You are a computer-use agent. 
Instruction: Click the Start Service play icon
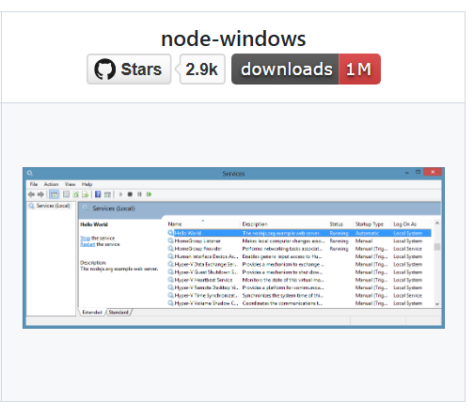pyautogui.click(x=120, y=194)
